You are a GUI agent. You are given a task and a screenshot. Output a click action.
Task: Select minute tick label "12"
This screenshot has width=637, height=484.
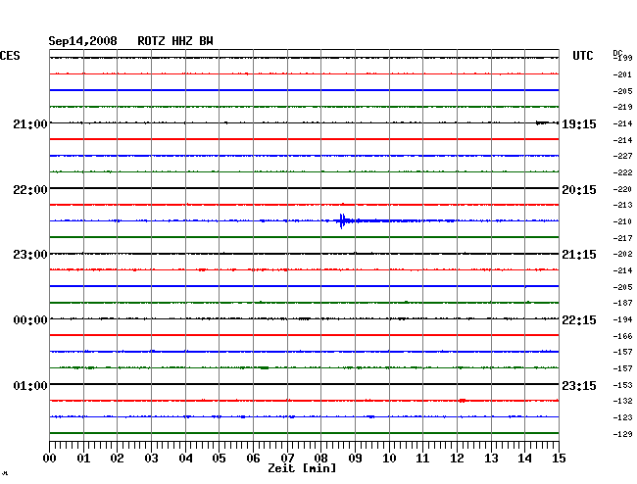[457, 459]
